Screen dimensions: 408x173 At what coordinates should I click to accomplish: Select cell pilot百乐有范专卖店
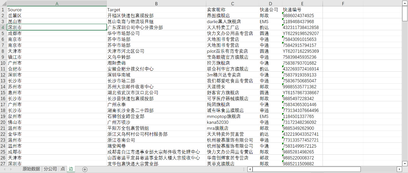(233, 51)
